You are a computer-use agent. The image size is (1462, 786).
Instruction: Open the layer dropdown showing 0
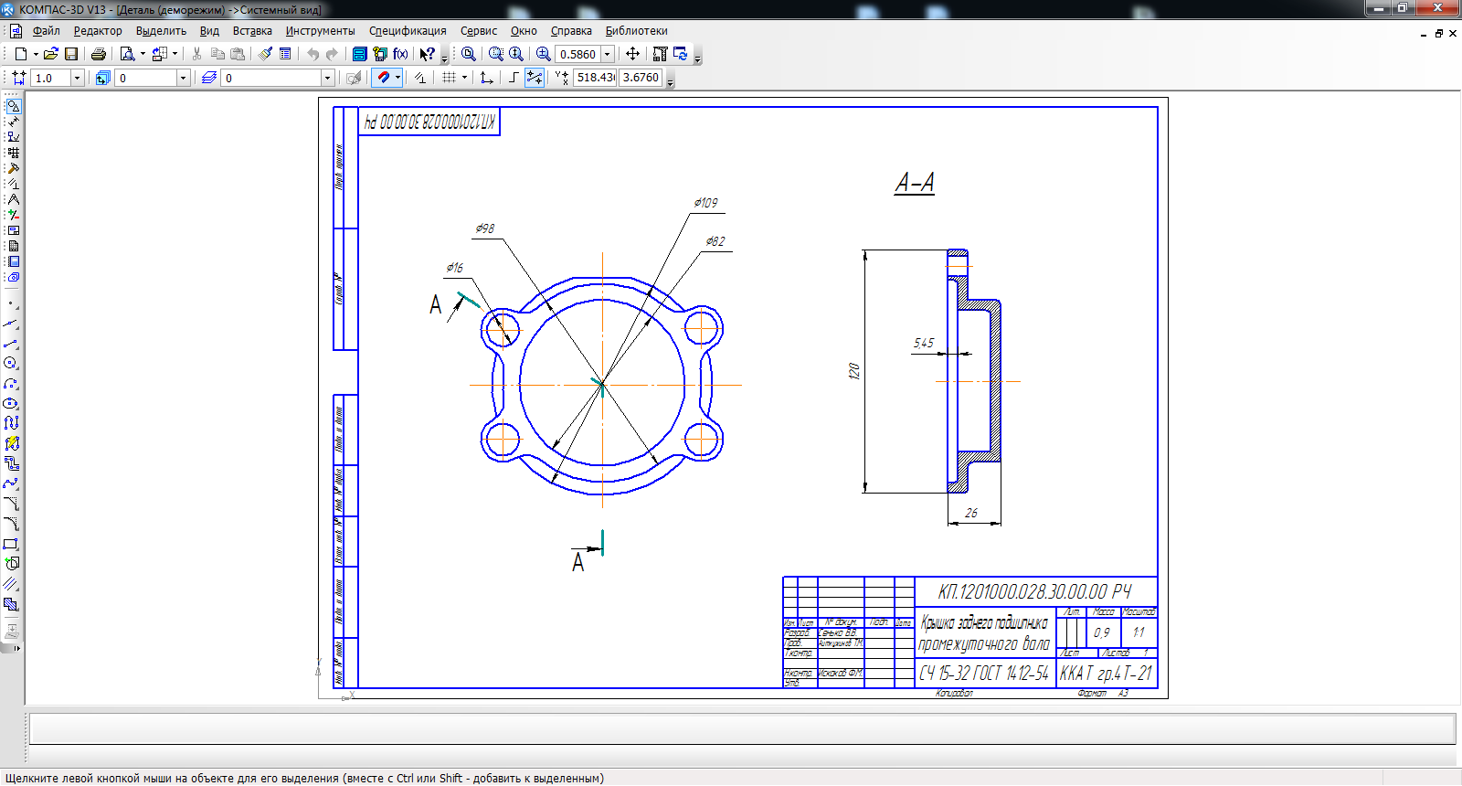tap(327, 78)
